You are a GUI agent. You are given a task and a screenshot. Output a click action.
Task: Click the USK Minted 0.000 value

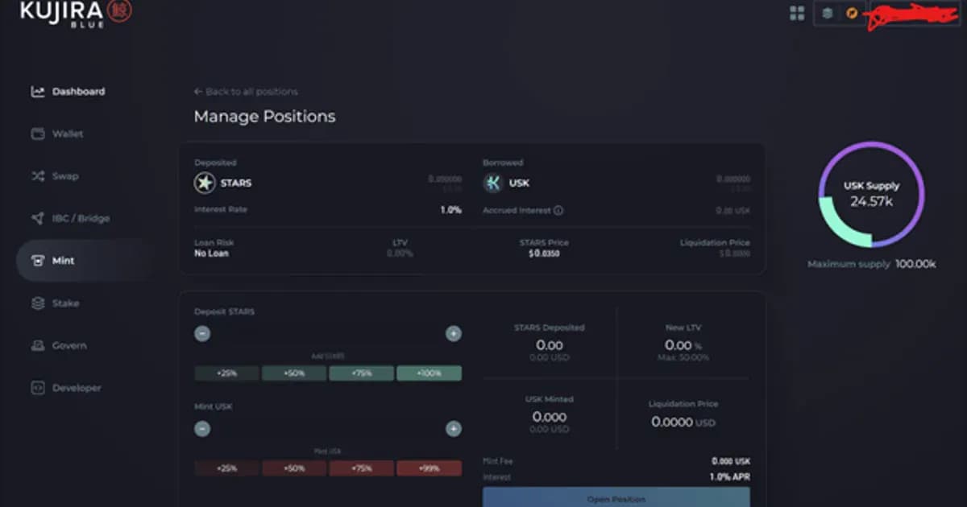(x=550, y=417)
